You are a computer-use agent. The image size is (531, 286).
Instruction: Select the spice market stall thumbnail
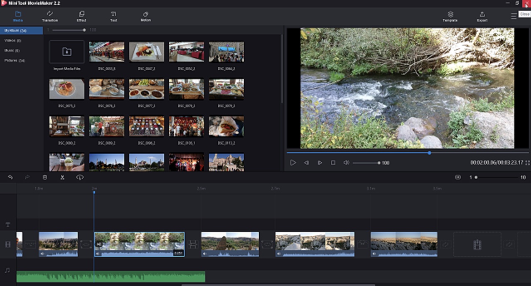[146, 126]
